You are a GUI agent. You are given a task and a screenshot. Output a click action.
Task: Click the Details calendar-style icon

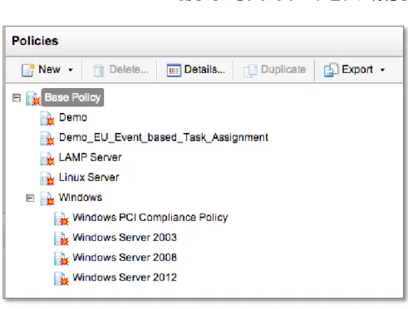(174, 70)
